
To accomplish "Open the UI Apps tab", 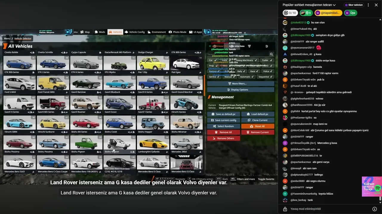I will pos(195,32).
